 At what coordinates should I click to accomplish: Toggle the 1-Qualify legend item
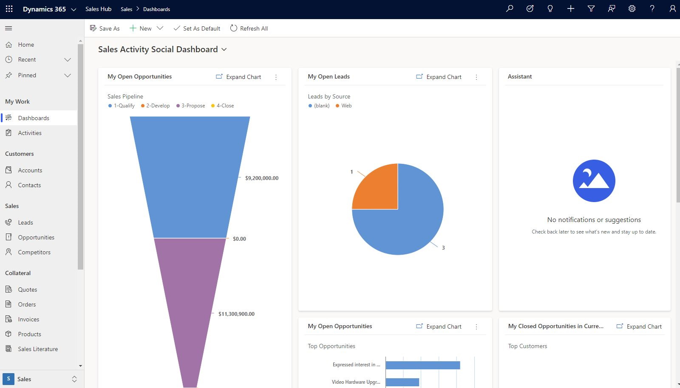[x=122, y=106]
